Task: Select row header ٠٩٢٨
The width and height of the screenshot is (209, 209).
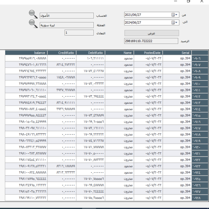Action: 200,198
